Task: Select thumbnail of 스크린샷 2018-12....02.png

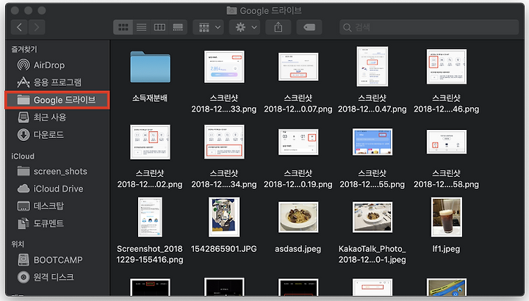Action: click(x=150, y=142)
